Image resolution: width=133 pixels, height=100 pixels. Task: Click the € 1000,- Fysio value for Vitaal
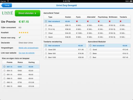click(79, 33)
